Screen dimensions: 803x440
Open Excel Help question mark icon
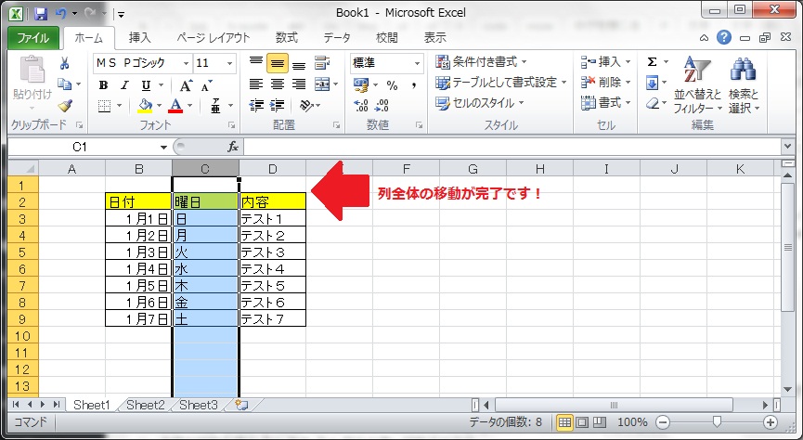(x=723, y=37)
